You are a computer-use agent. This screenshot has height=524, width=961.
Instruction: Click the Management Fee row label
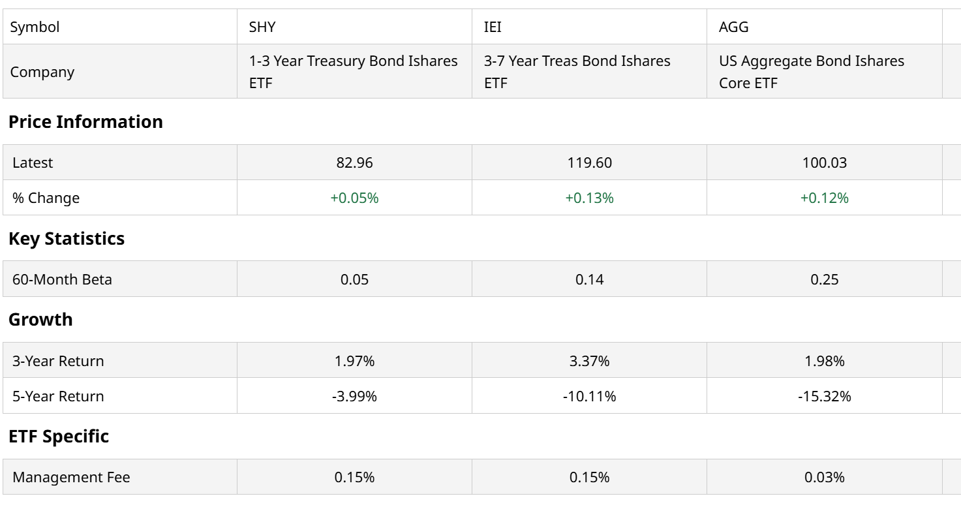tap(71, 478)
